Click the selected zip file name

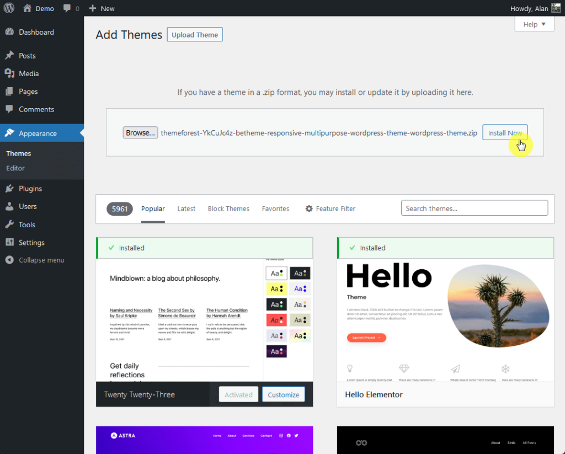319,133
